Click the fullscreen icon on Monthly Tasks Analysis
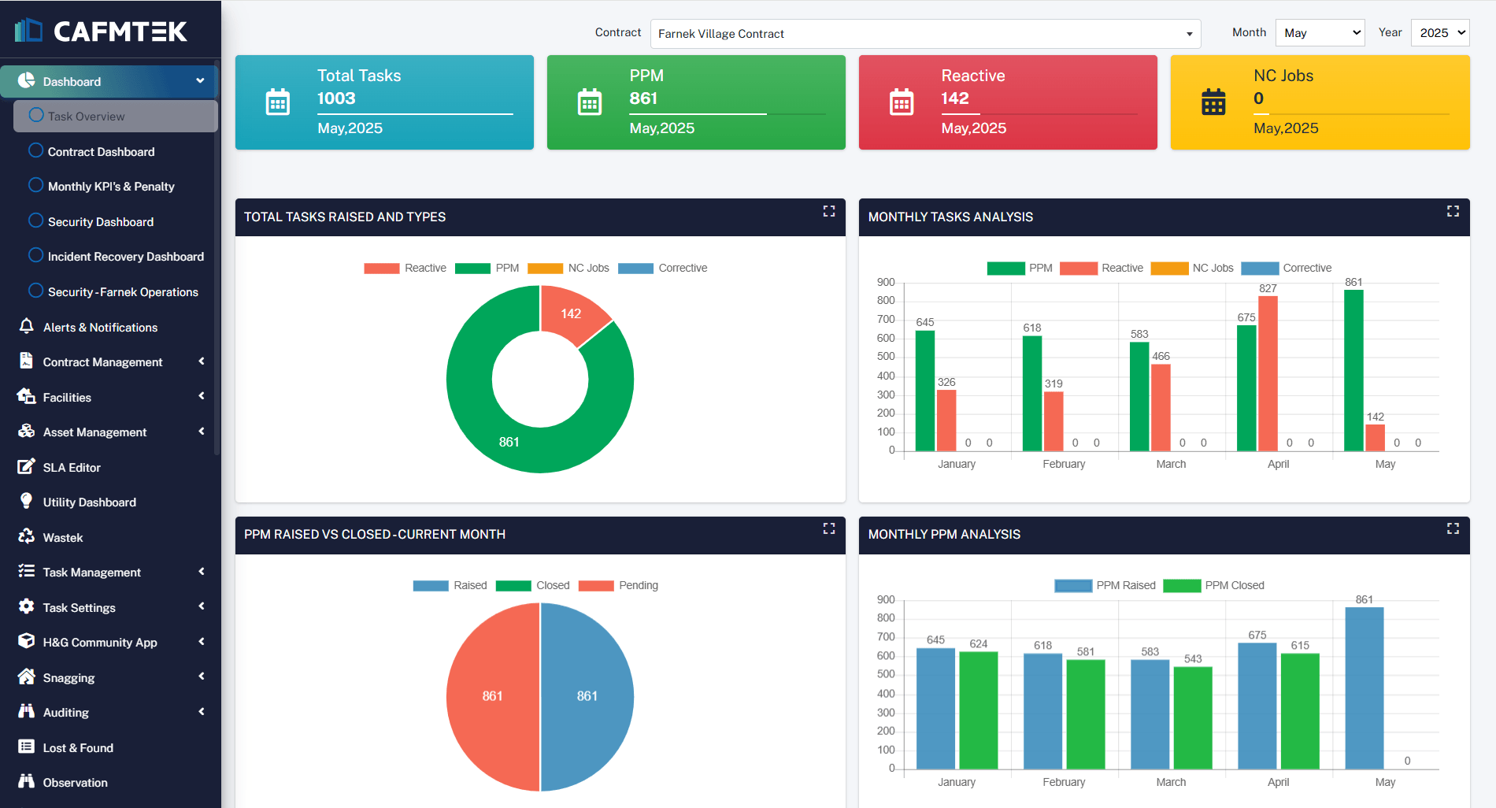This screenshot has height=808, width=1496. (x=1453, y=211)
